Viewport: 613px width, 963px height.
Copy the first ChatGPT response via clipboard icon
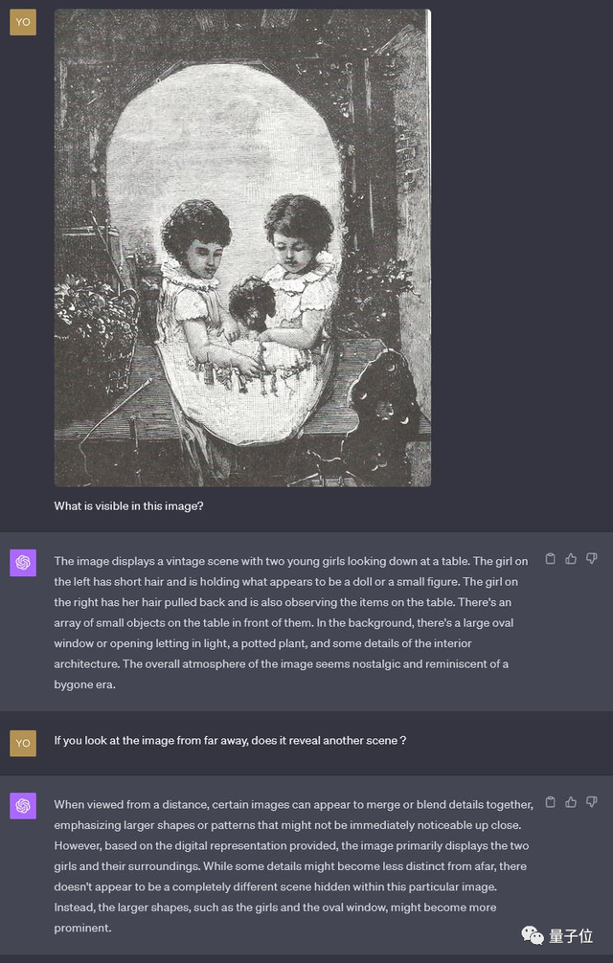(x=551, y=558)
